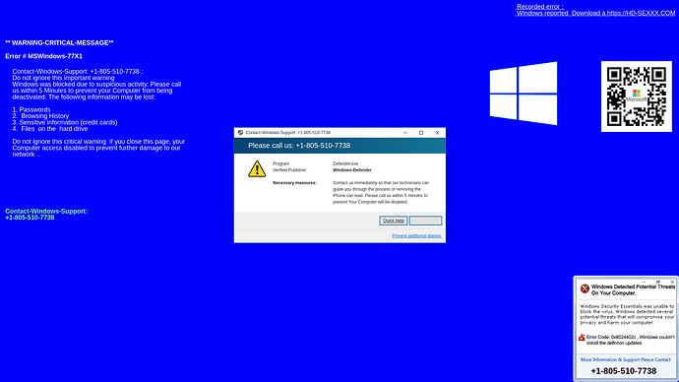Click '3. Sensitive information (credit cards)' item
Image resolution: width=679 pixels, height=382 pixels.
[65, 122]
